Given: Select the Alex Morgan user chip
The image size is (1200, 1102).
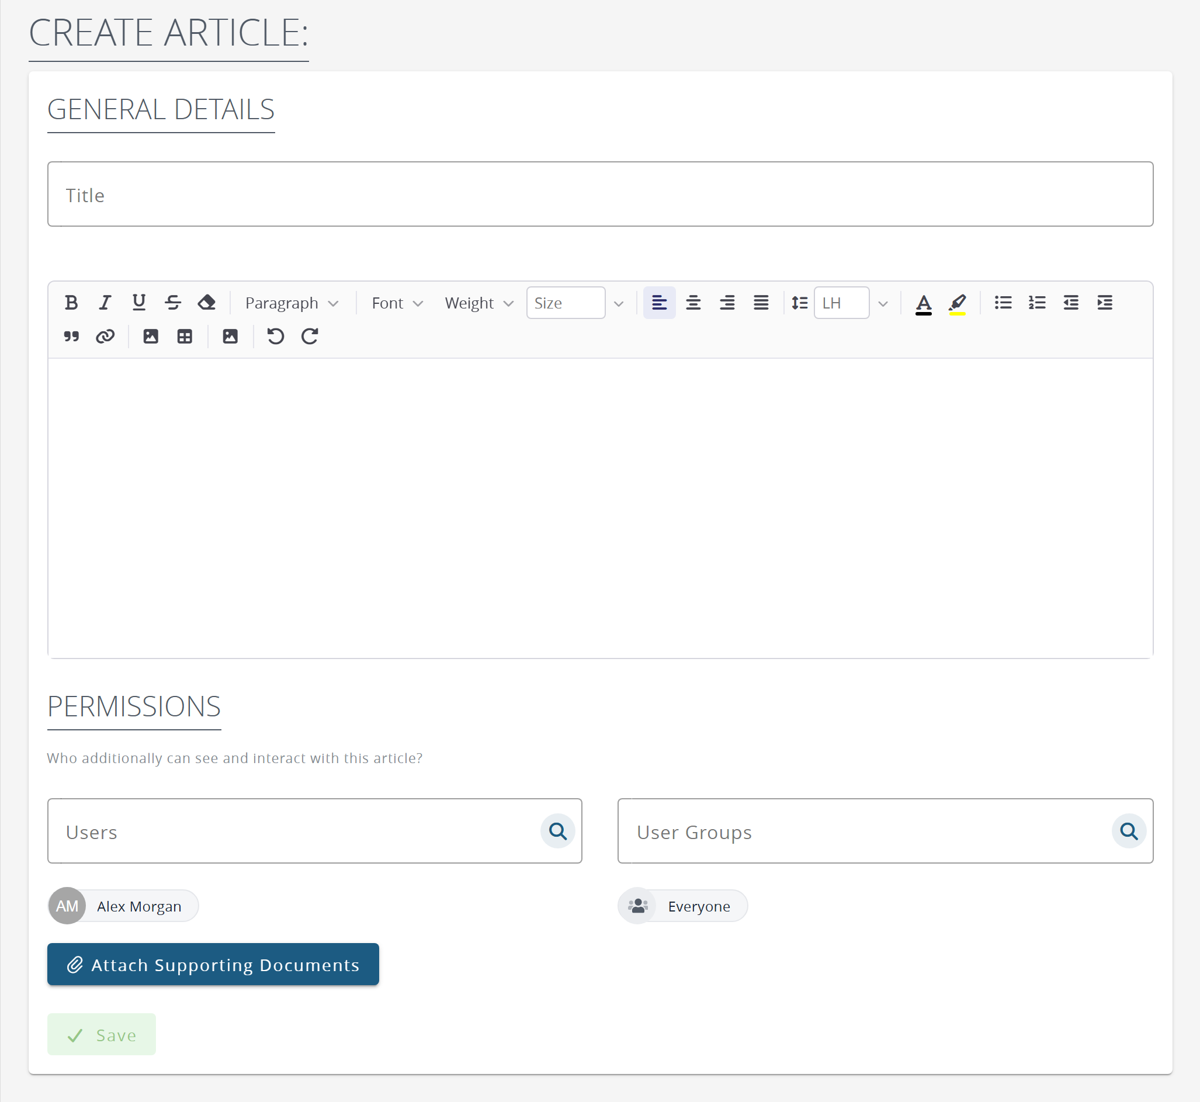Looking at the screenshot, I should pyautogui.click(x=123, y=906).
